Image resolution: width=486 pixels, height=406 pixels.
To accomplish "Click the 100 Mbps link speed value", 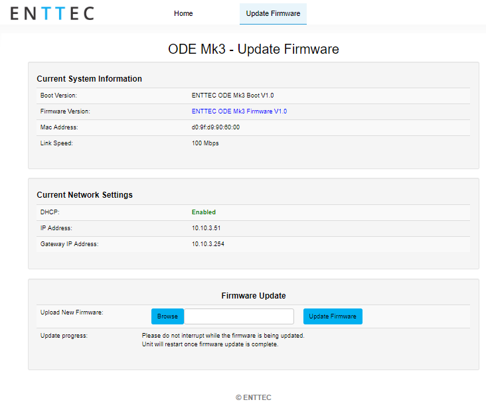I will [x=205, y=143].
